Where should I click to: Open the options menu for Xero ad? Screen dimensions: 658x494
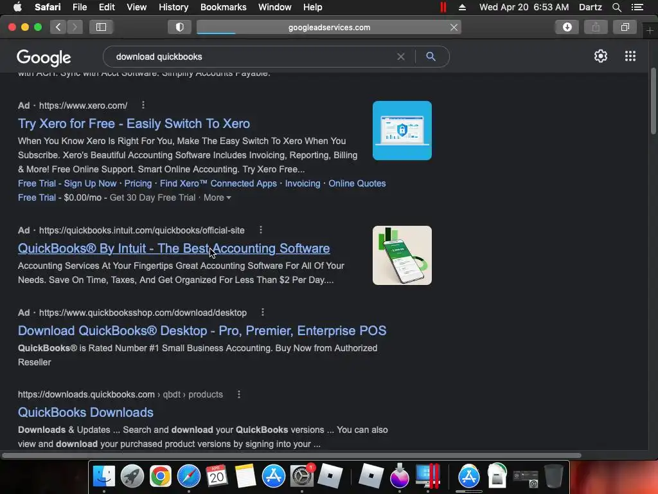[x=143, y=105]
